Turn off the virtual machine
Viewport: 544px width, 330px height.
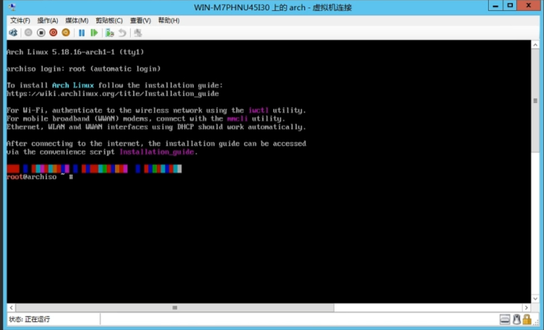point(41,33)
